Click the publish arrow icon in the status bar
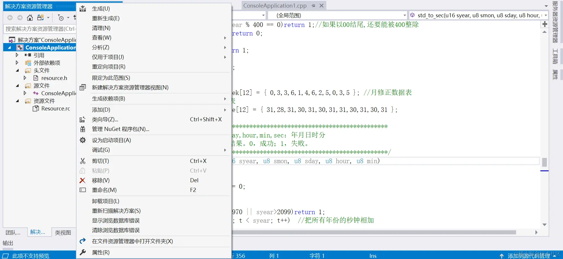563x259 pixels. tap(501, 256)
